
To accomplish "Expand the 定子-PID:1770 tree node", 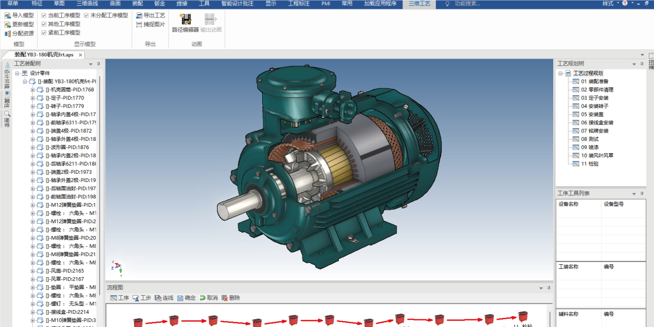I will point(33,98).
